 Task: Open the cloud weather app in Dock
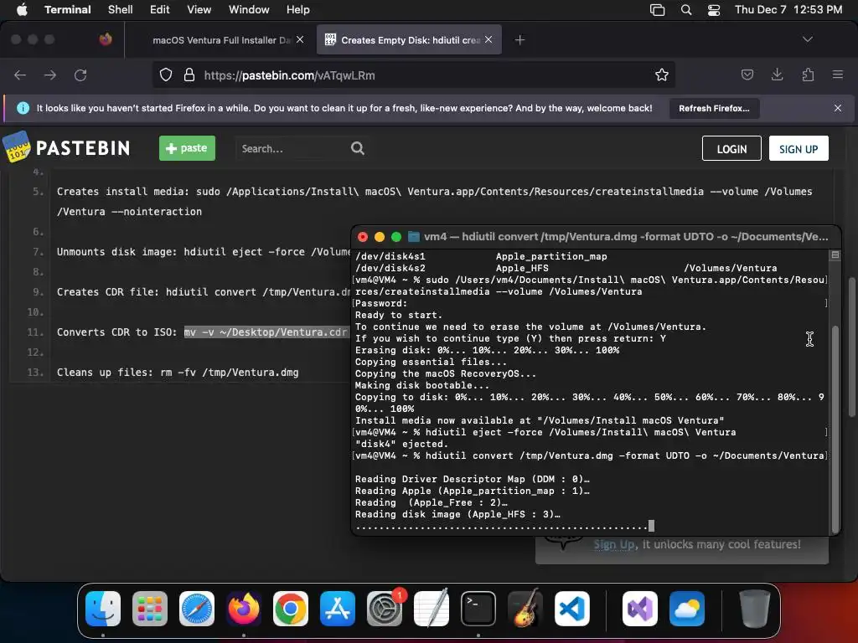[x=687, y=608]
